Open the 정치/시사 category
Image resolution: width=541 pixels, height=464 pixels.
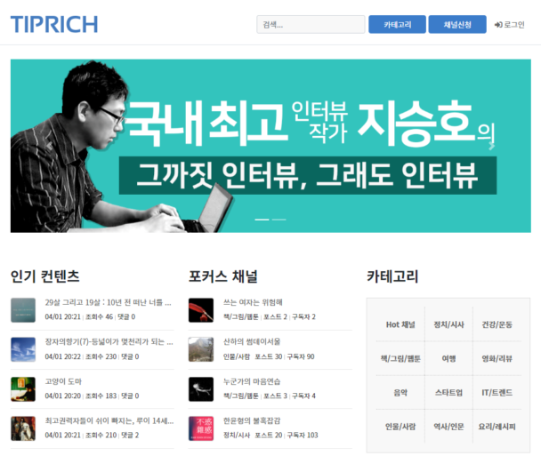(x=448, y=324)
